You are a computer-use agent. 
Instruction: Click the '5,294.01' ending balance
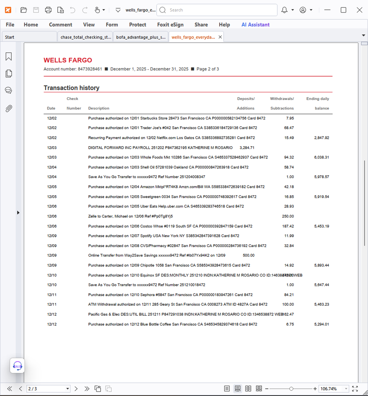pos(321,324)
